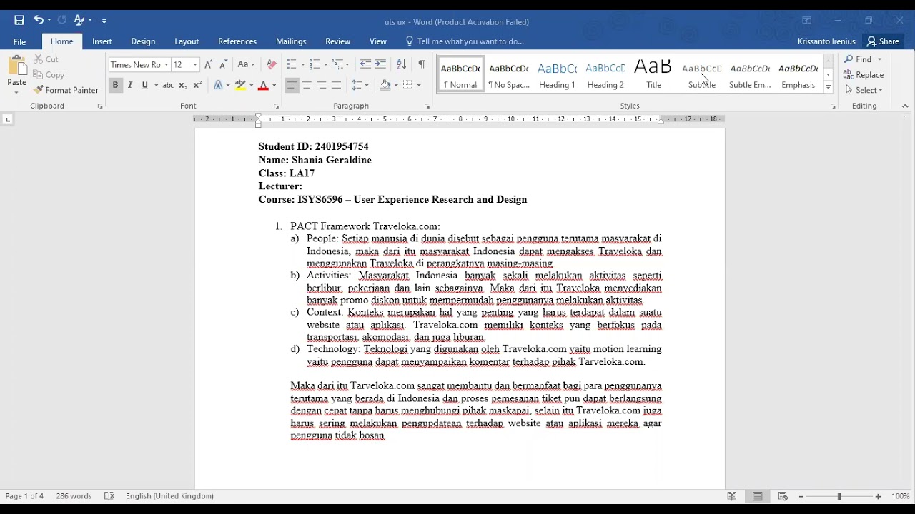The image size is (915, 514).
Task: Open the font size dropdown
Action: pyautogui.click(x=195, y=65)
